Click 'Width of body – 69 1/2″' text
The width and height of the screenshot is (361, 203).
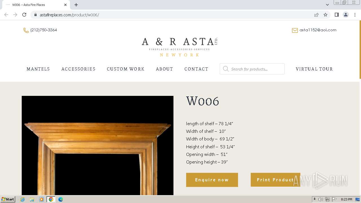pyautogui.click(x=210, y=139)
